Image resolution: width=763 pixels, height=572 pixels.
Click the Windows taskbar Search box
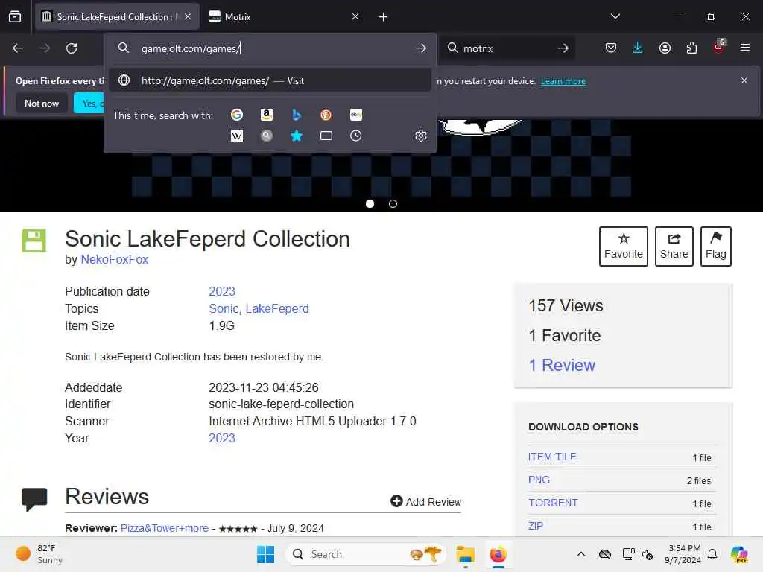point(366,554)
